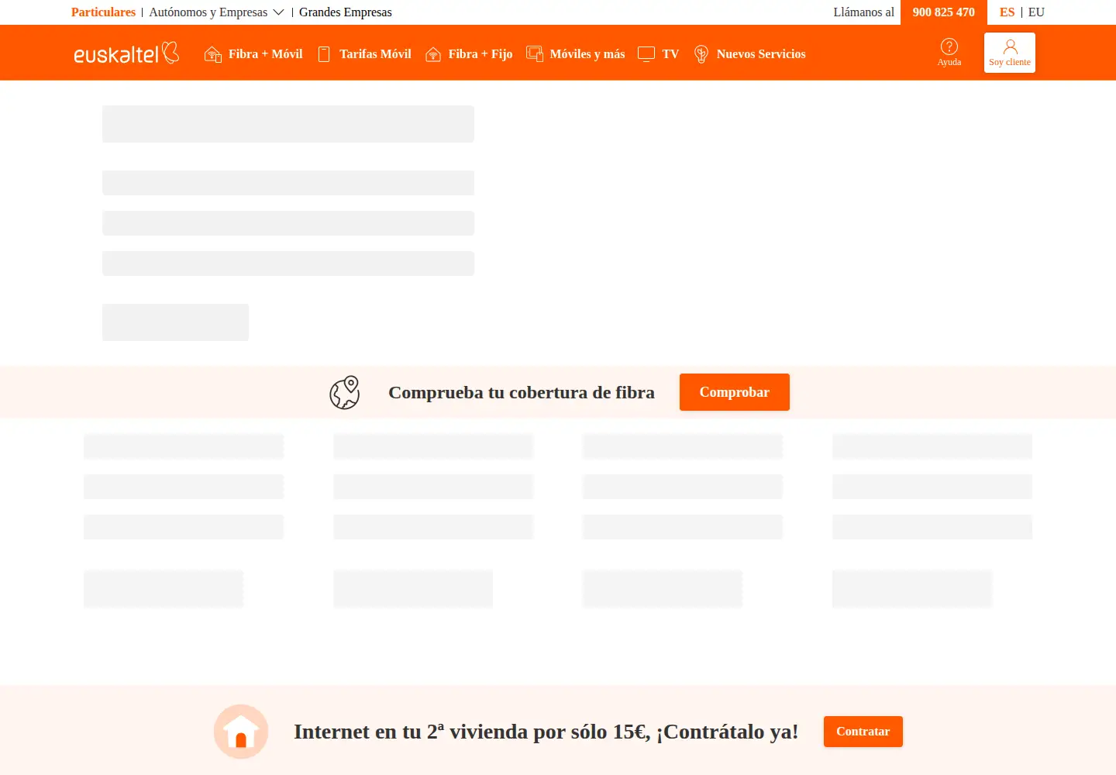Image resolution: width=1116 pixels, height=775 pixels.
Task: Open the Fibra + Móvil menu
Action: pos(253,54)
